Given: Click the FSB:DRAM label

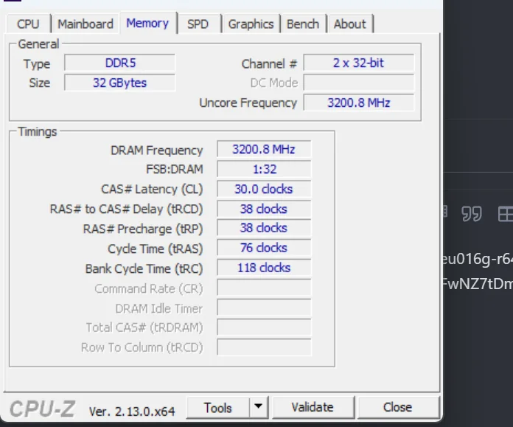Looking at the screenshot, I should 175,170.
